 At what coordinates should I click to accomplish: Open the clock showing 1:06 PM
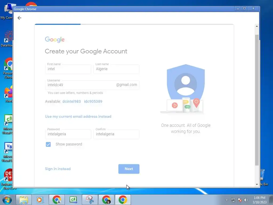click(259, 200)
